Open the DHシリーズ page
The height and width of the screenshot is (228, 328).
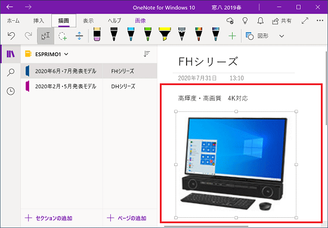[130, 86]
